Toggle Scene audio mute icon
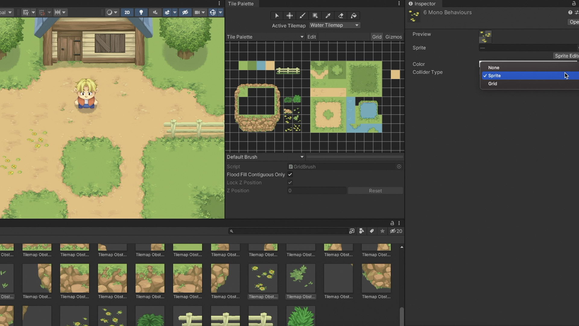The height and width of the screenshot is (326, 579). pos(155,12)
